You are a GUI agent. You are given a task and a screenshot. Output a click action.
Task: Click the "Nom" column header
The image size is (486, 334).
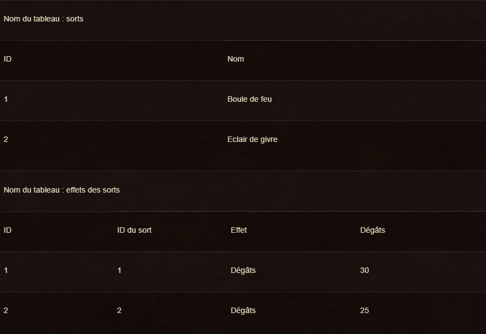pos(235,59)
